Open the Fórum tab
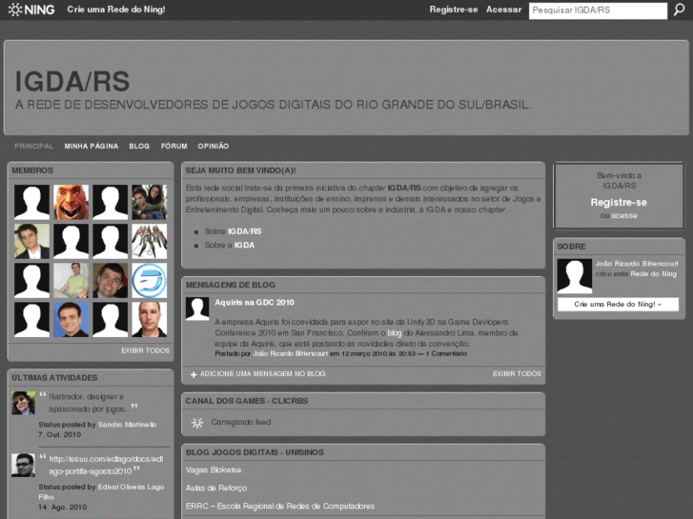 (174, 147)
